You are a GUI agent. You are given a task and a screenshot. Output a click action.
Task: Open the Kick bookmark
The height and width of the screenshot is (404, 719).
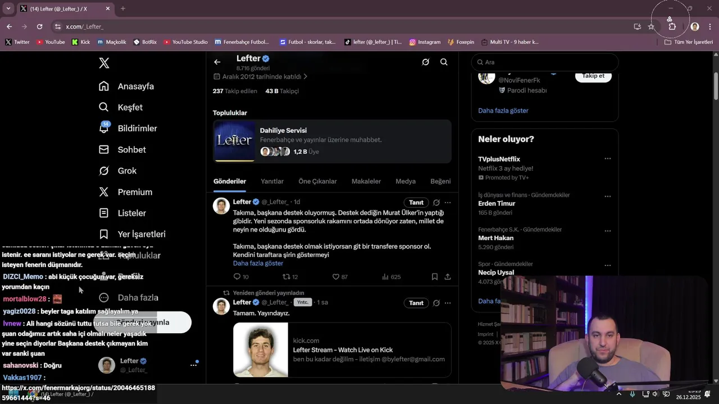pos(81,42)
